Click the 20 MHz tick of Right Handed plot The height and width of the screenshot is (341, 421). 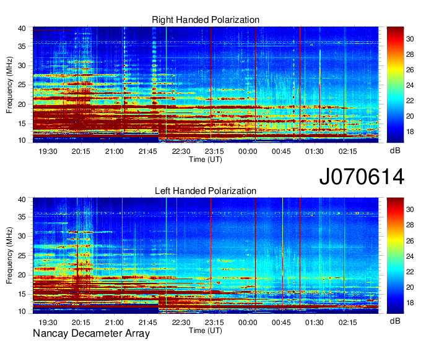tap(22, 104)
